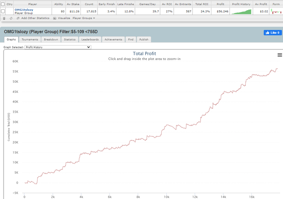Viewport: 283px width, 199px height.
Task: Open the Leaderboards tab
Action: click(90, 40)
